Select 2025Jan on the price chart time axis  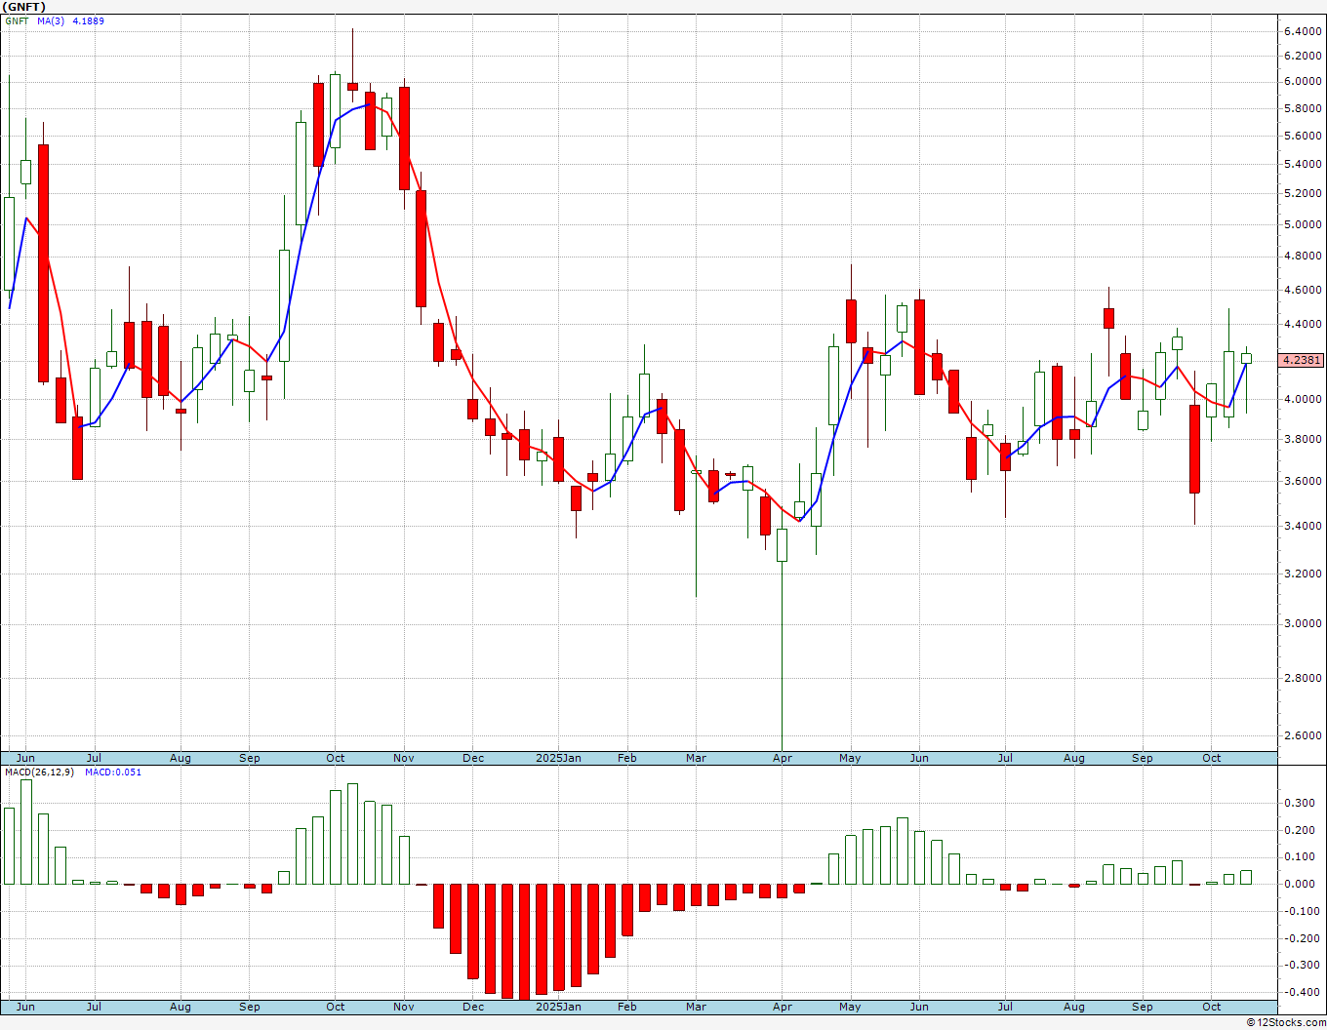click(559, 758)
